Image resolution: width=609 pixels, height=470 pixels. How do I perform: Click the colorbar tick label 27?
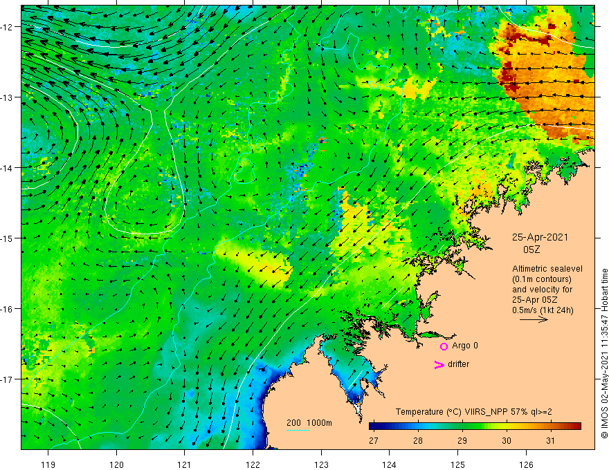374,440
